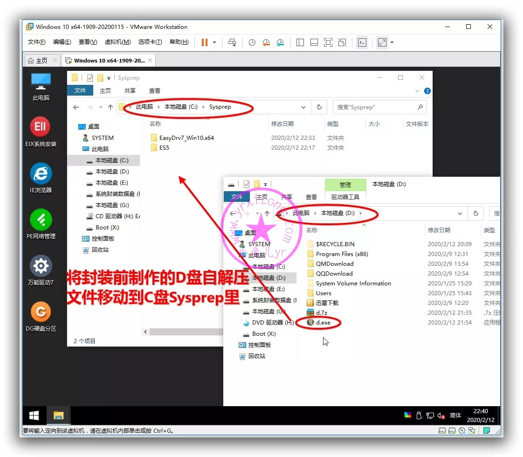Image resolution: width=523 pixels, height=457 pixels.
Task: Expand the Sysprep address bar history dropdown
Action: (x=304, y=107)
